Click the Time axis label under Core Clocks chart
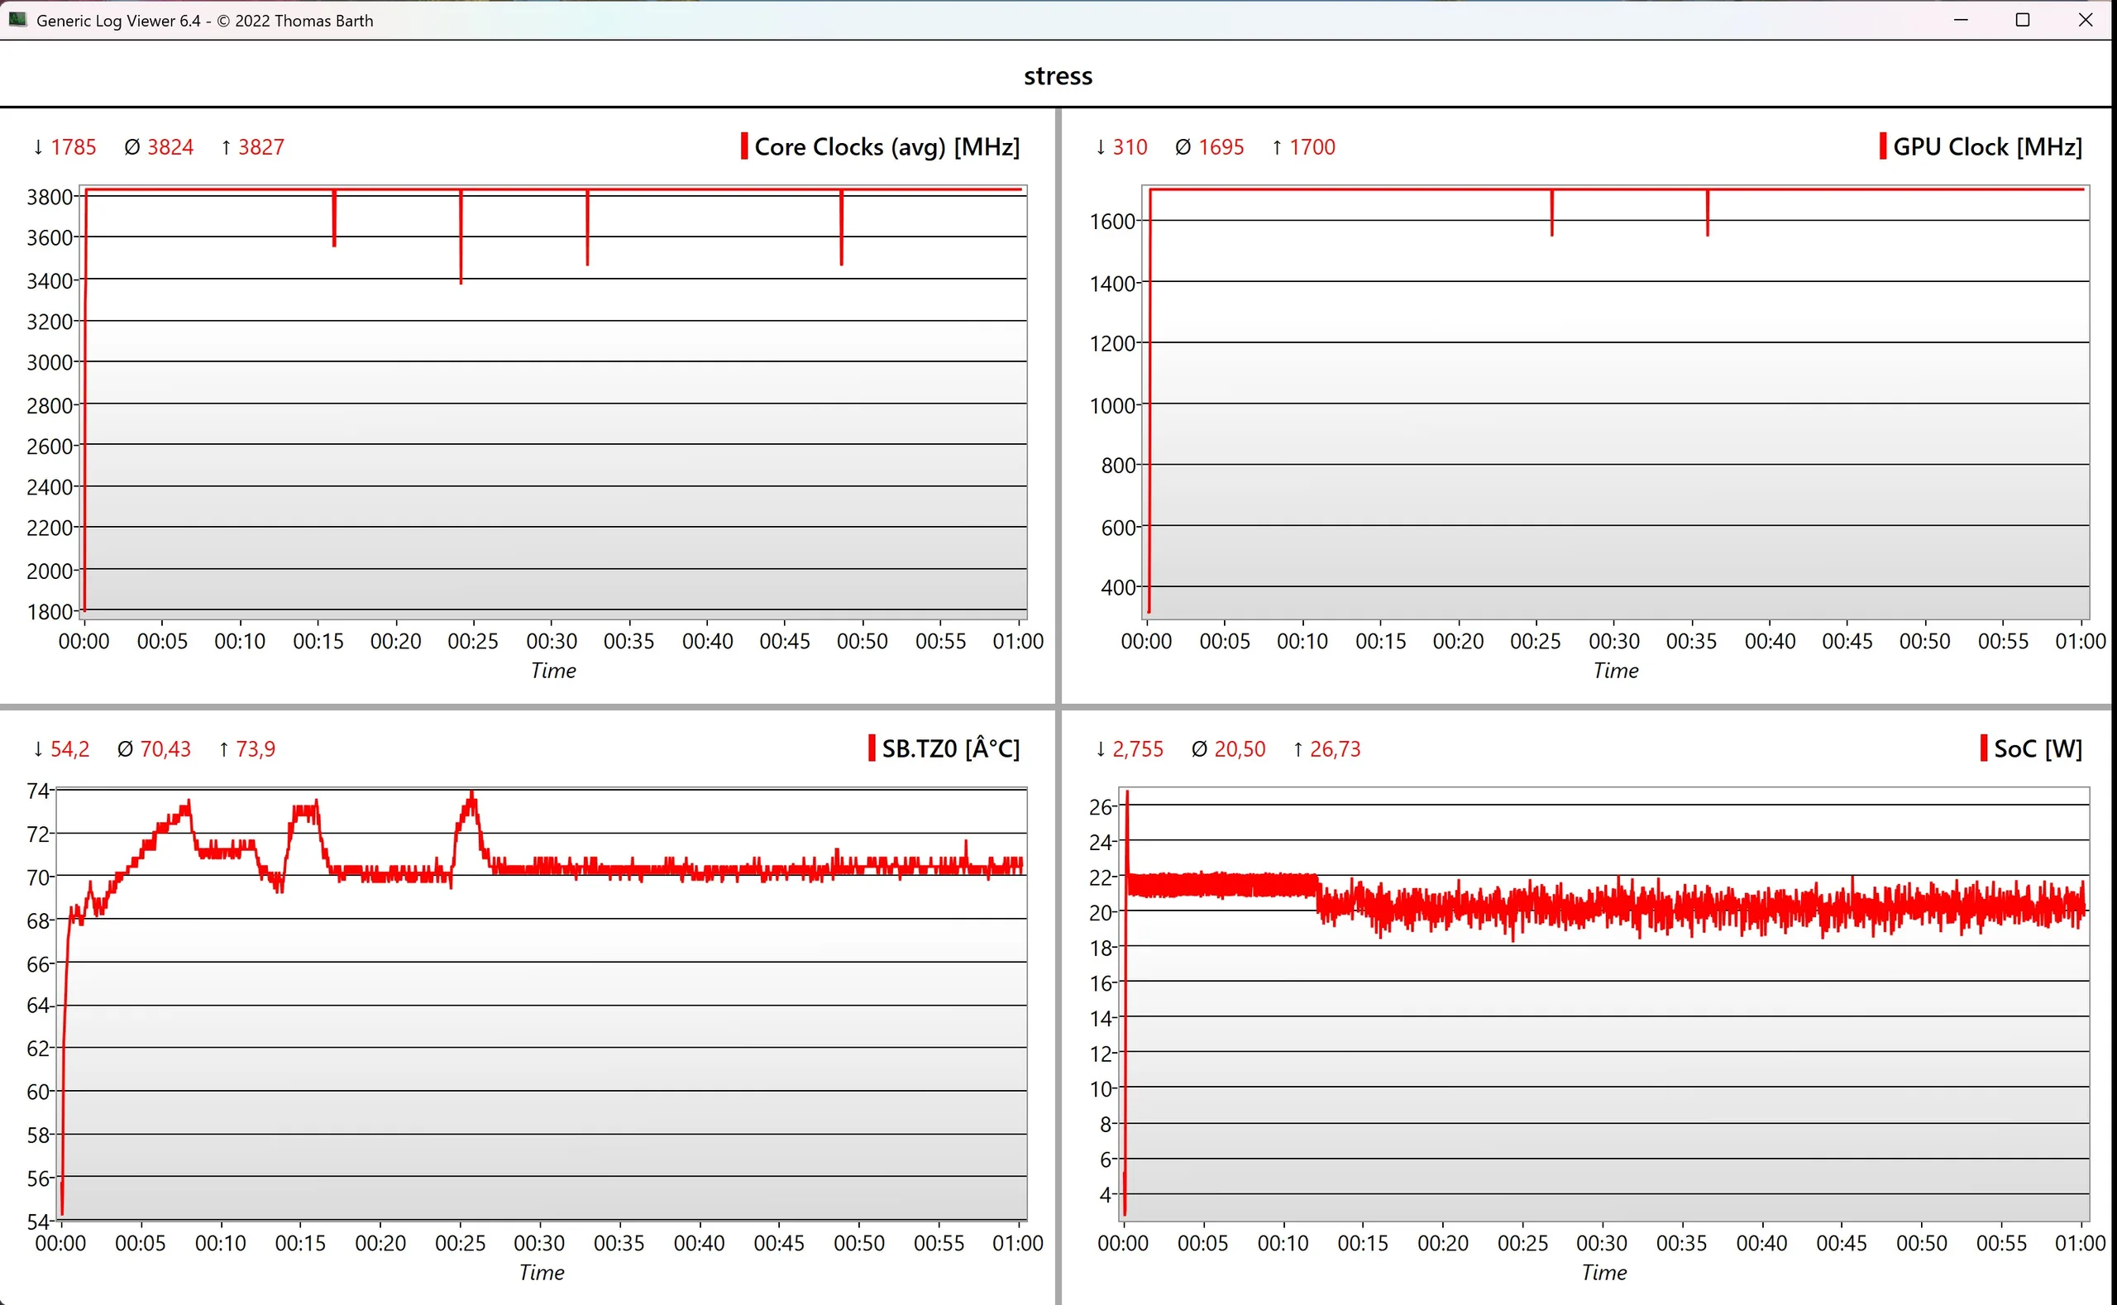The width and height of the screenshot is (2117, 1305). pos(553,671)
